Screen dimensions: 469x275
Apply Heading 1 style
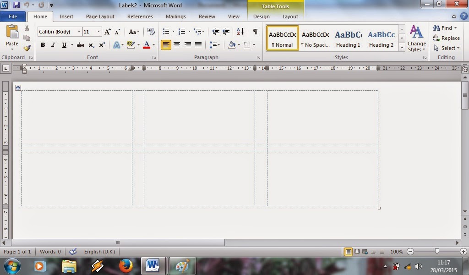coord(348,38)
